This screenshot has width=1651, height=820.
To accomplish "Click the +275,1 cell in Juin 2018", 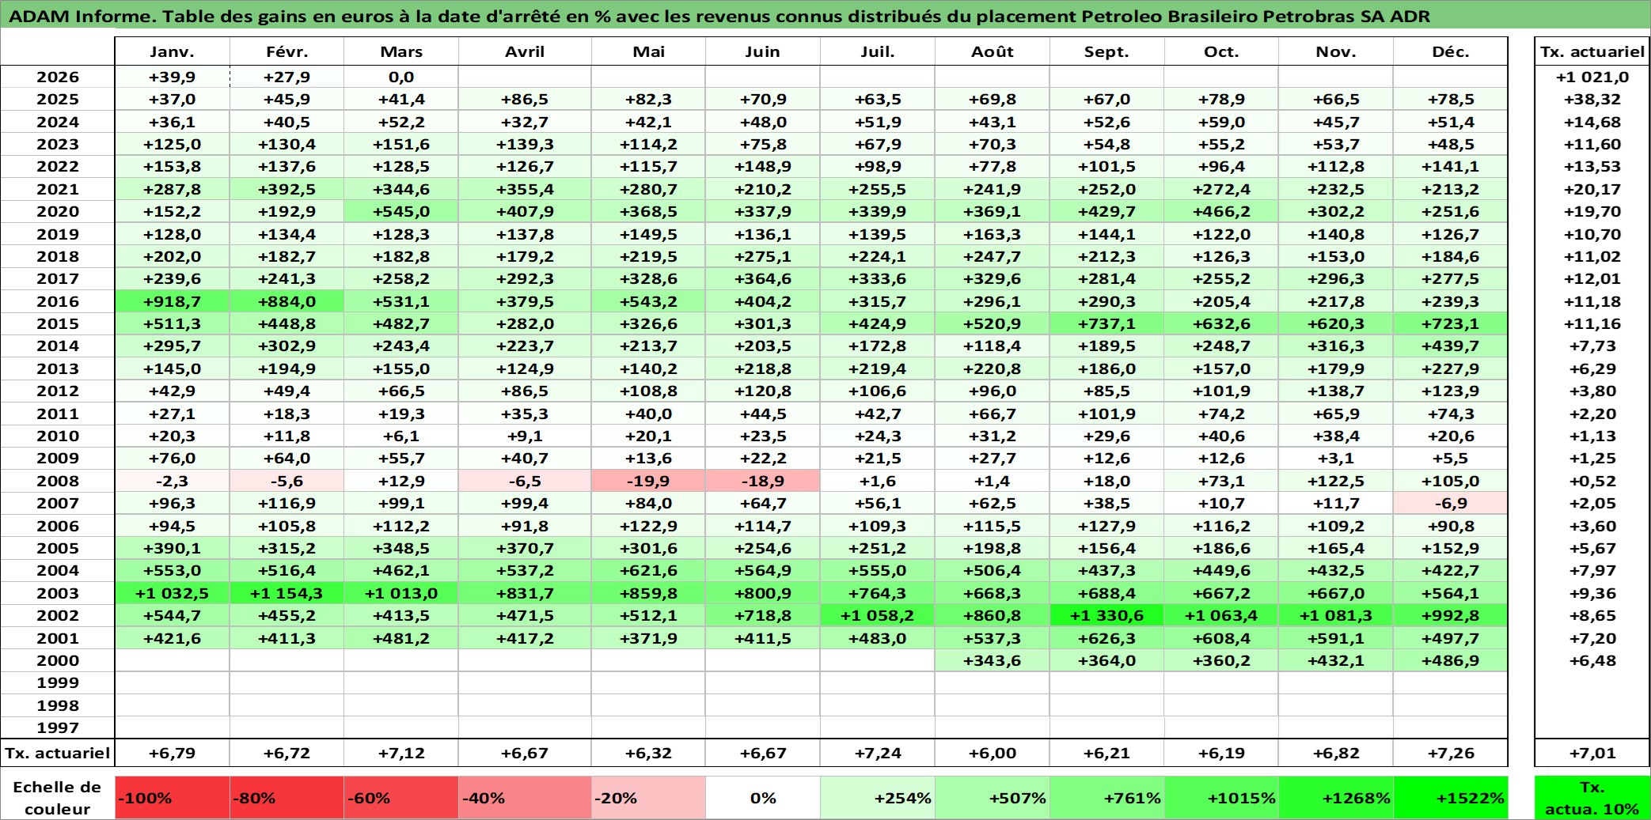I will point(763,256).
